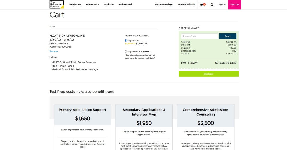287x150 pixels.
Task: Click the $1,950 price
Action: point(144,123)
